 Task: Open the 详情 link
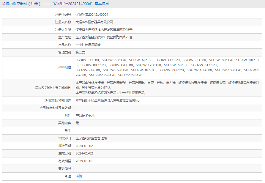pyautogui.click(x=79, y=176)
